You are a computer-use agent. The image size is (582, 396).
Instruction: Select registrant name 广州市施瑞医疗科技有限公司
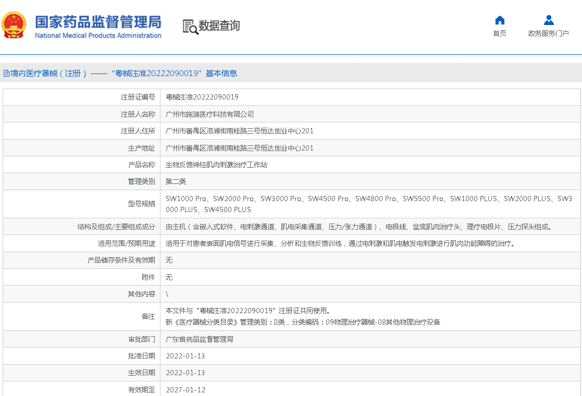209,114
